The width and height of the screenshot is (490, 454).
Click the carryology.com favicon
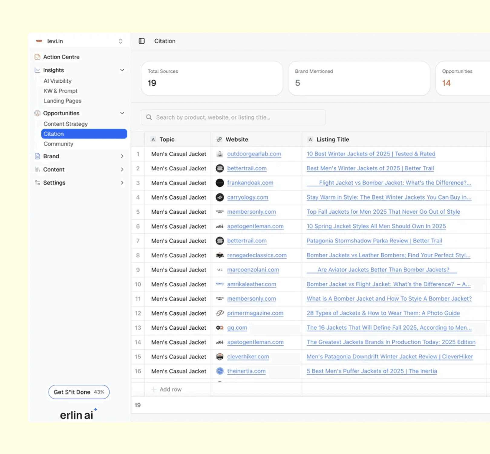pos(220,197)
